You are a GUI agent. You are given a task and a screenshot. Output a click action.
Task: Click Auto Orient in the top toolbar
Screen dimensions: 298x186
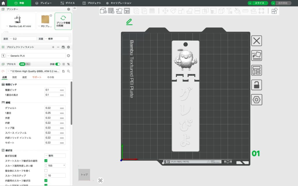point(119,11)
